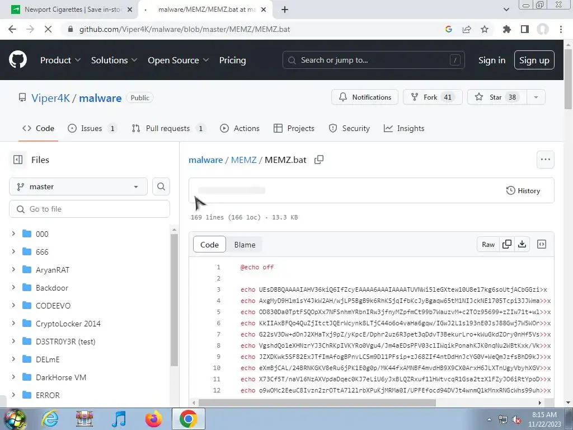Screen dimensions: 573x430
Task: Open the master branch selector
Action: click(78, 186)
